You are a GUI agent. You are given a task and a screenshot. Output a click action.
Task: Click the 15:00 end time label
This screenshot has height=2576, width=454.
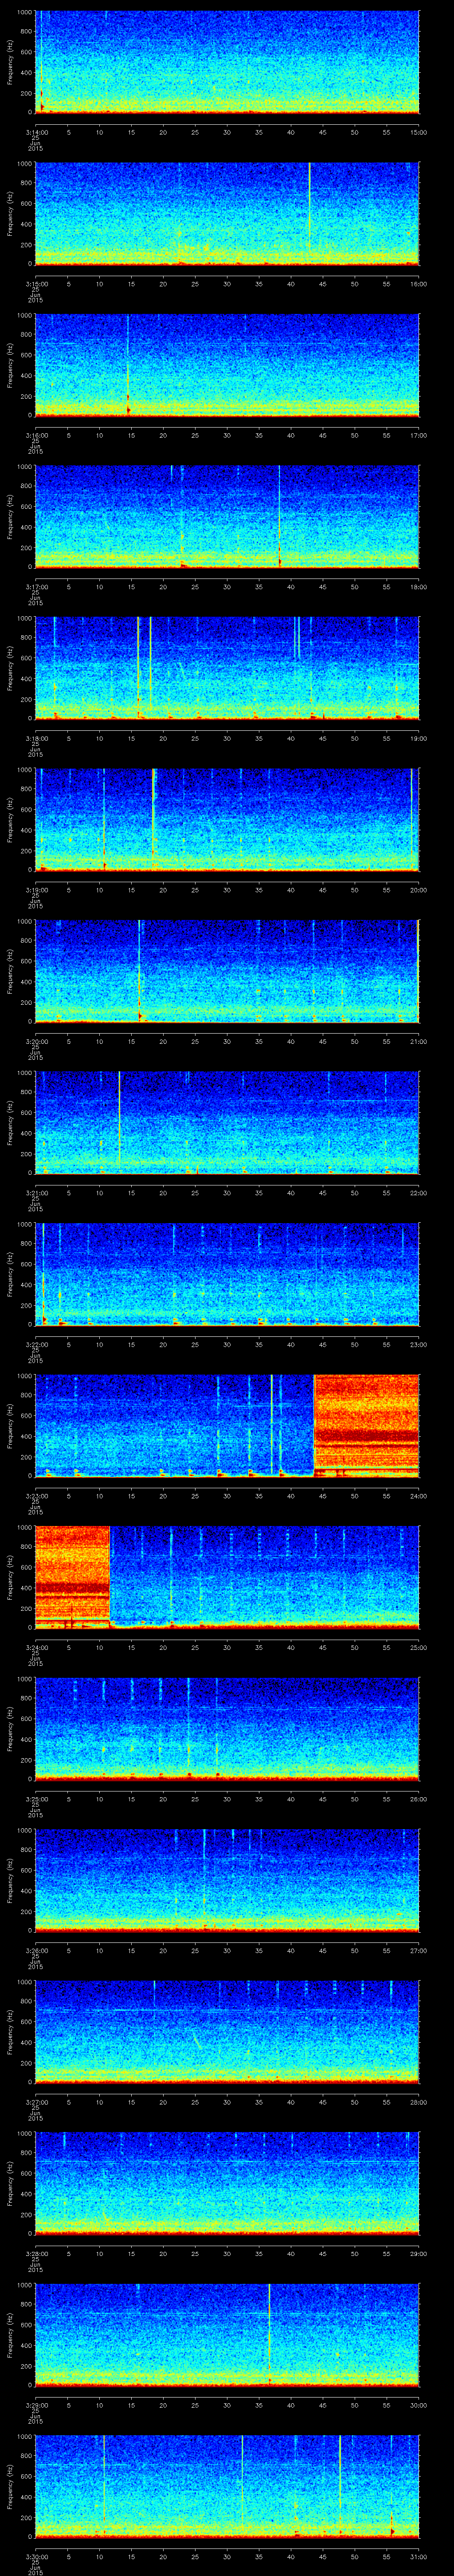pos(418,132)
